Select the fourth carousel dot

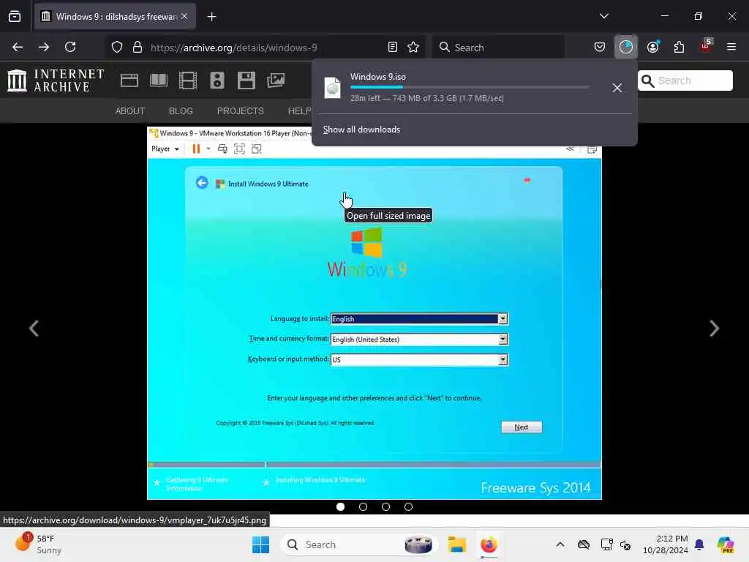[x=408, y=506]
